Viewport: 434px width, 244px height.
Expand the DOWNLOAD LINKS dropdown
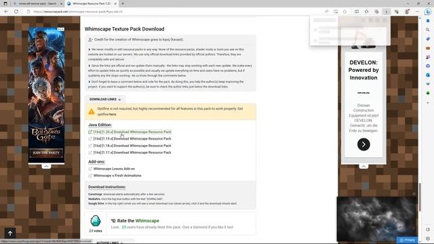point(105,99)
